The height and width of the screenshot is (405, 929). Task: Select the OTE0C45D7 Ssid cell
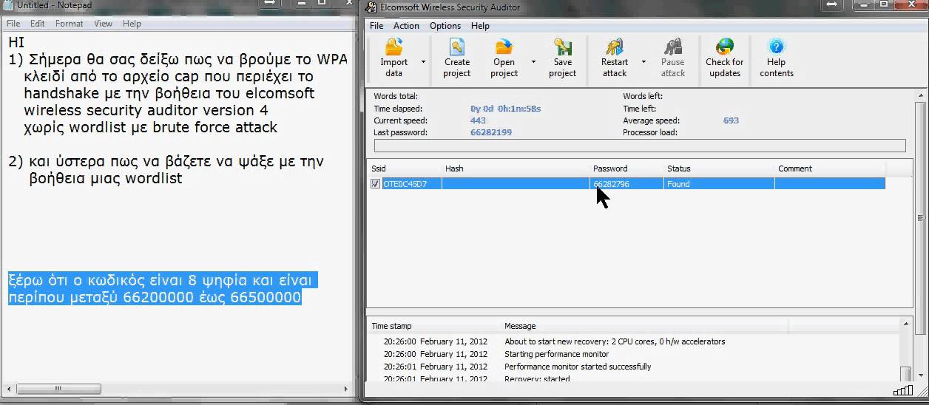(411, 184)
